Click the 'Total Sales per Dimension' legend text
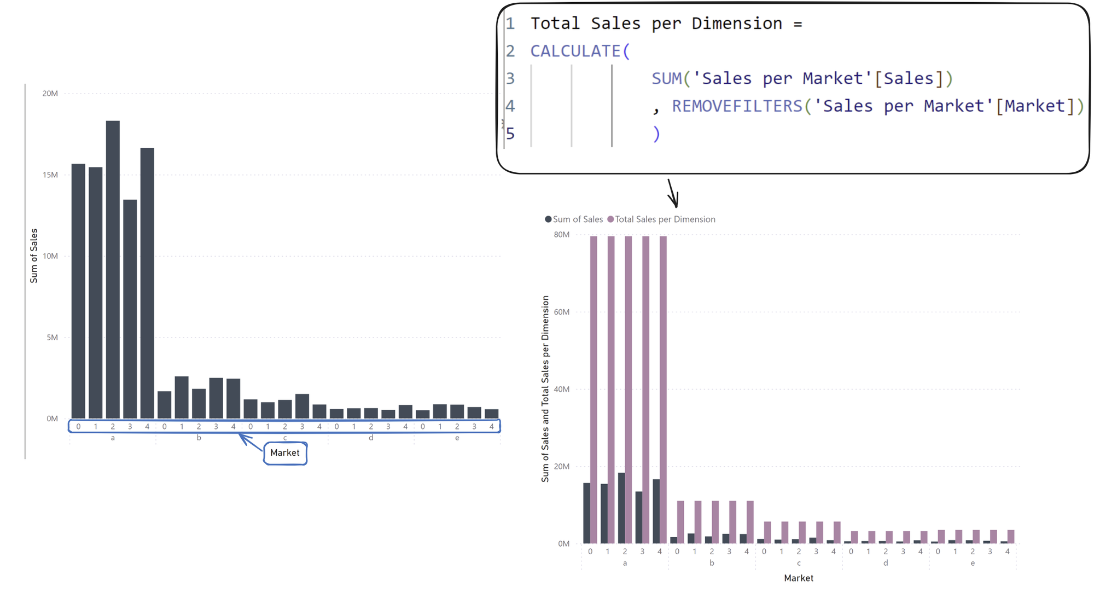This screenshot has height=592, width=1094. point(665,219)
